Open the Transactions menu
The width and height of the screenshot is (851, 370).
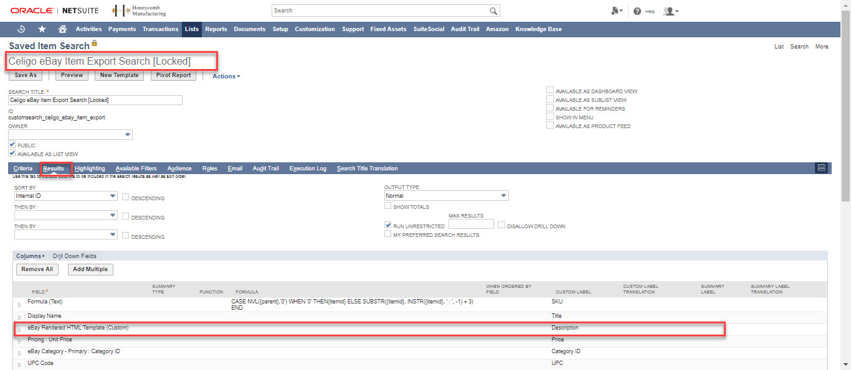click(160, 29)
